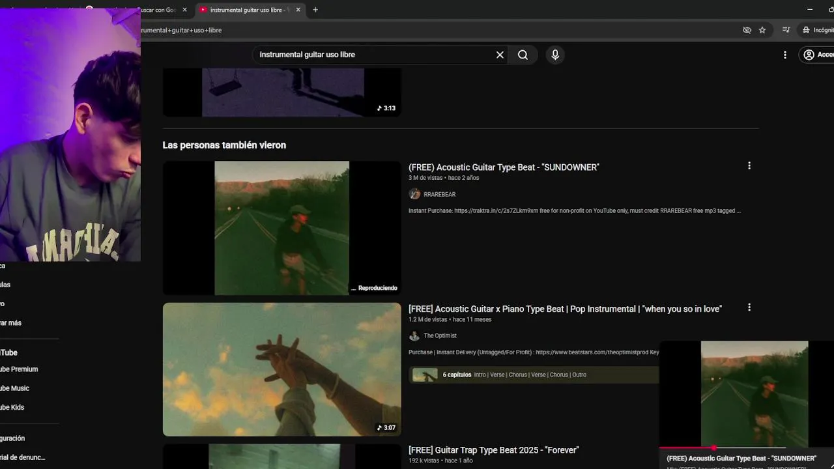Click the third-party cookies blocked eye icon
Image resolution: width=834 pixels, height=469 pixels.
[747, 30]
